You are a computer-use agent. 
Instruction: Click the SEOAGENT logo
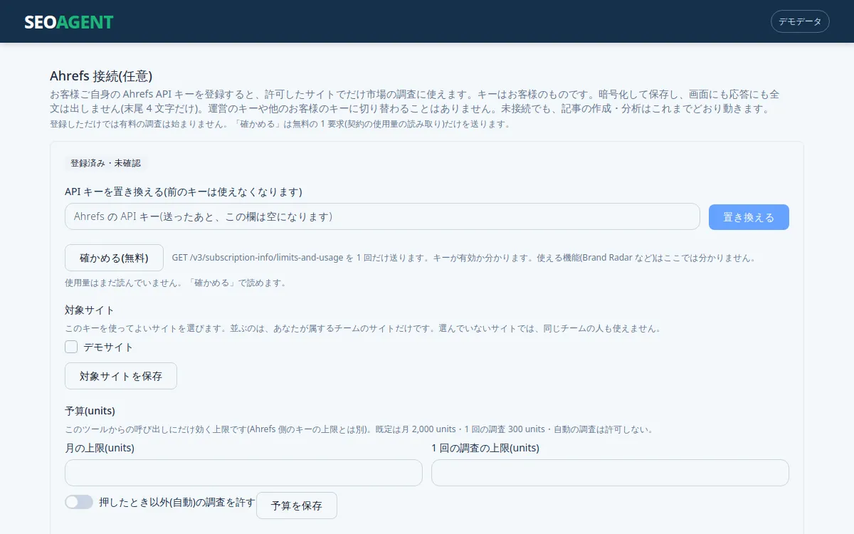pyautogui.click(x=69, y=22)
